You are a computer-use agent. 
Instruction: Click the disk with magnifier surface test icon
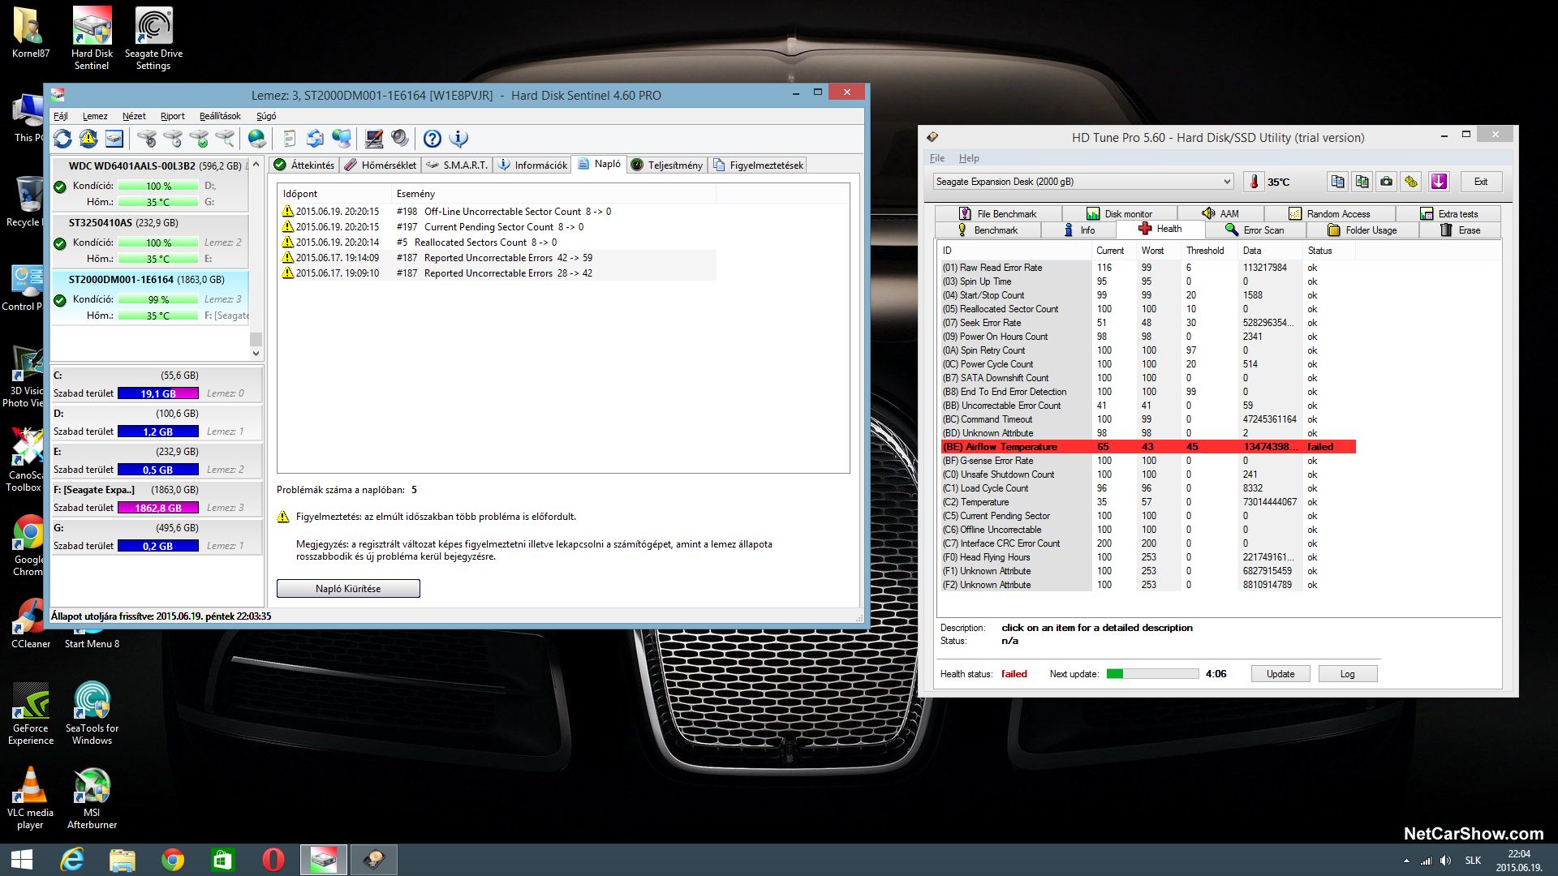pos(225,139)
